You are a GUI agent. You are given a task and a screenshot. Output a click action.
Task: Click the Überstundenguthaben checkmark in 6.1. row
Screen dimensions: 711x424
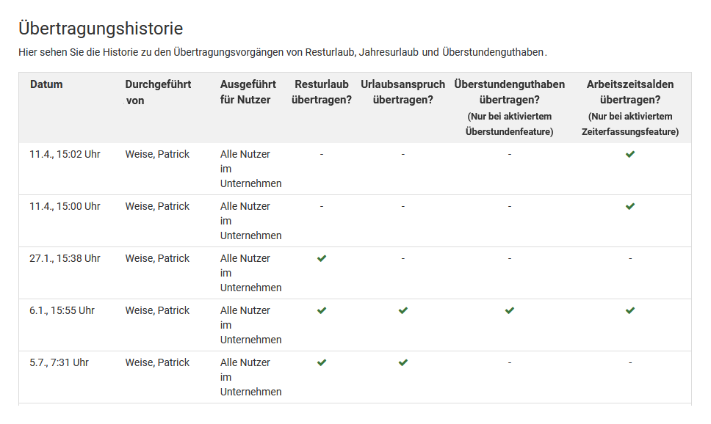[x=509, y=310]
